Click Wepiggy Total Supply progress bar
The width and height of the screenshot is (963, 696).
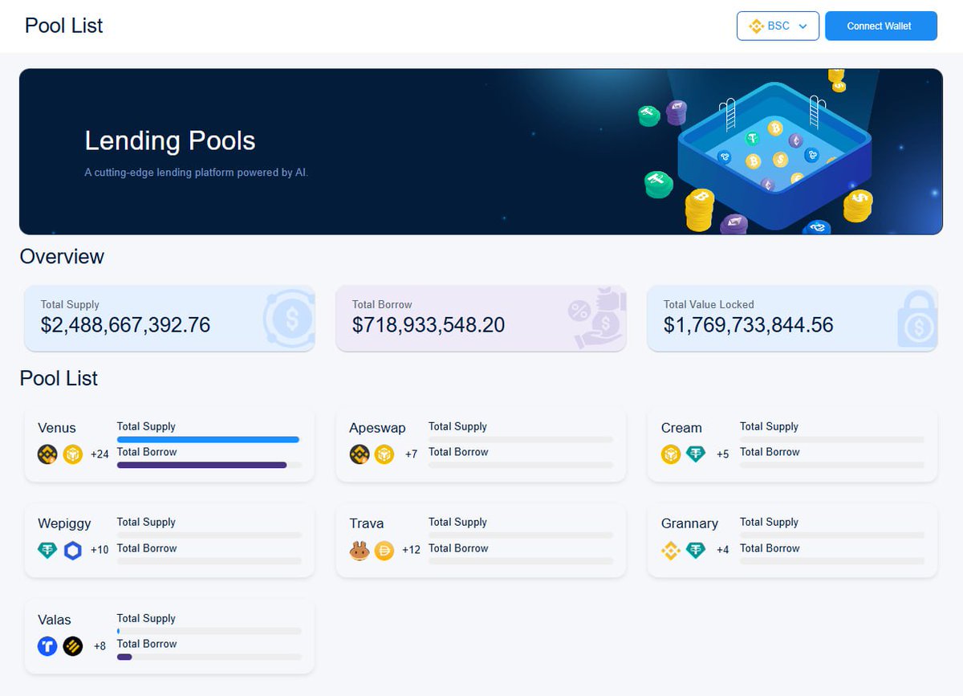(x=209, y=535)
